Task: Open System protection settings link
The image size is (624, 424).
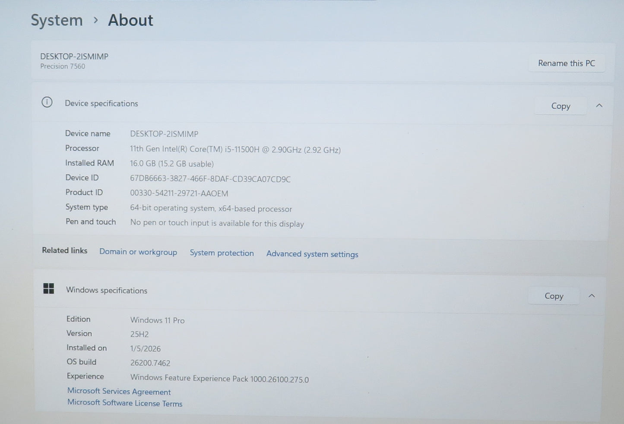Action: (x=222, y=253)
